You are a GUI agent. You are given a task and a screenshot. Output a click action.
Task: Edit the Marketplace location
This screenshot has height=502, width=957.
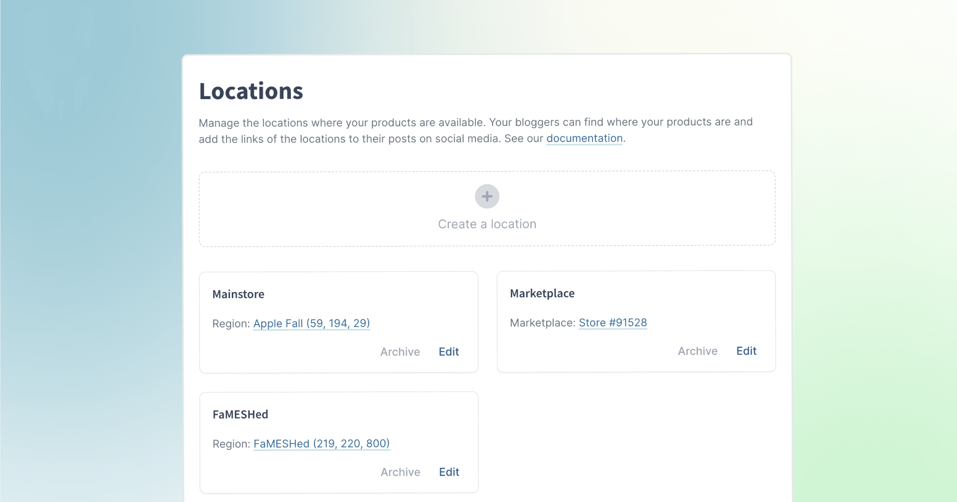click(746, 351)
